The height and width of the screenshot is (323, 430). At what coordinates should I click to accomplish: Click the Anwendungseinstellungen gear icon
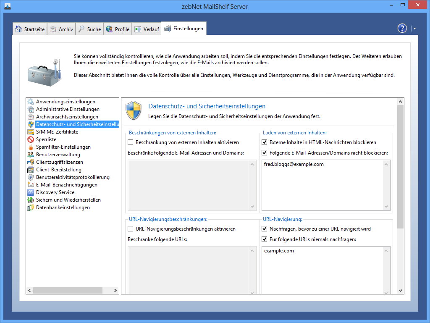[31, 102]
